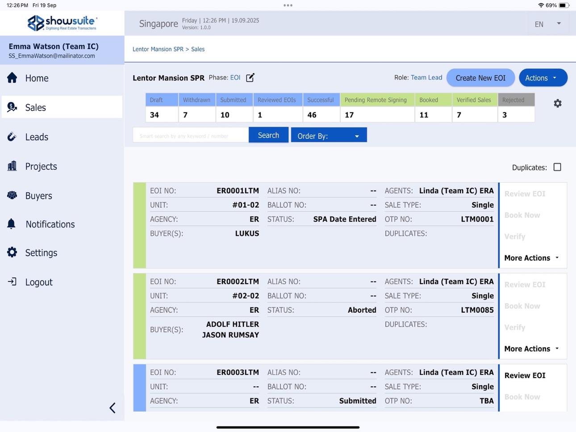Open the Lentor Mansion SPR breadcrumb link

[158, 49]
